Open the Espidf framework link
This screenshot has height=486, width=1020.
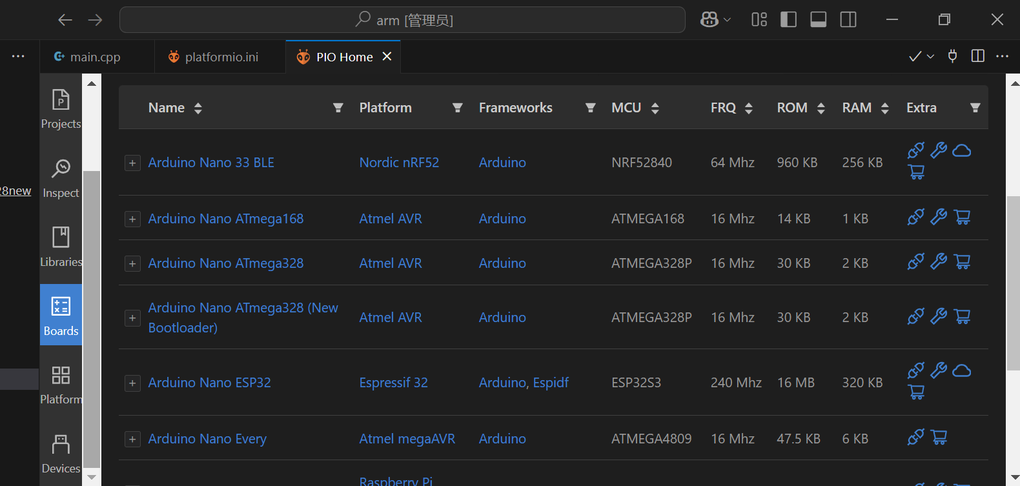click(551, 383)
